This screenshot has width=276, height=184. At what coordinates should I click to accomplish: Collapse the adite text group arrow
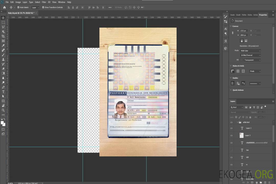[237, 122]
